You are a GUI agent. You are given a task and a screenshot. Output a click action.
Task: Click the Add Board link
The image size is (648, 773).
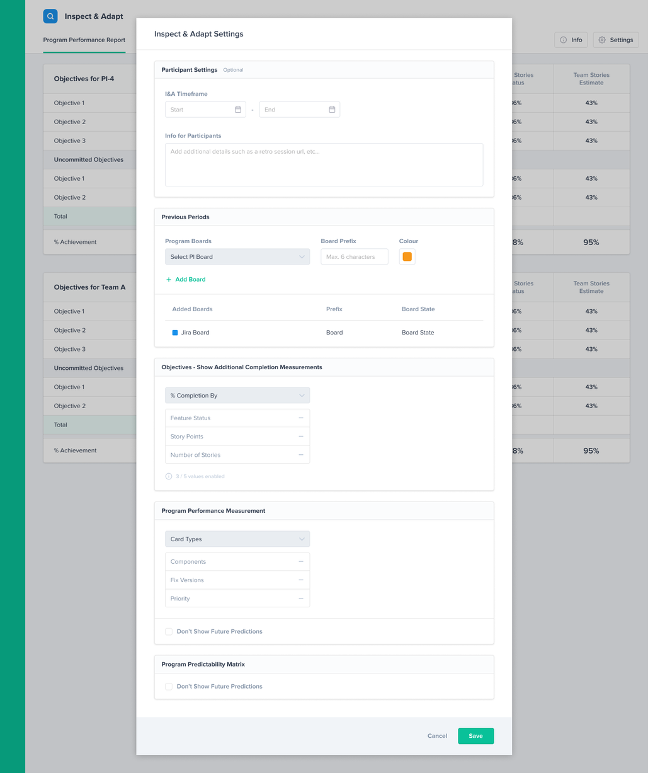pos(186,279)
